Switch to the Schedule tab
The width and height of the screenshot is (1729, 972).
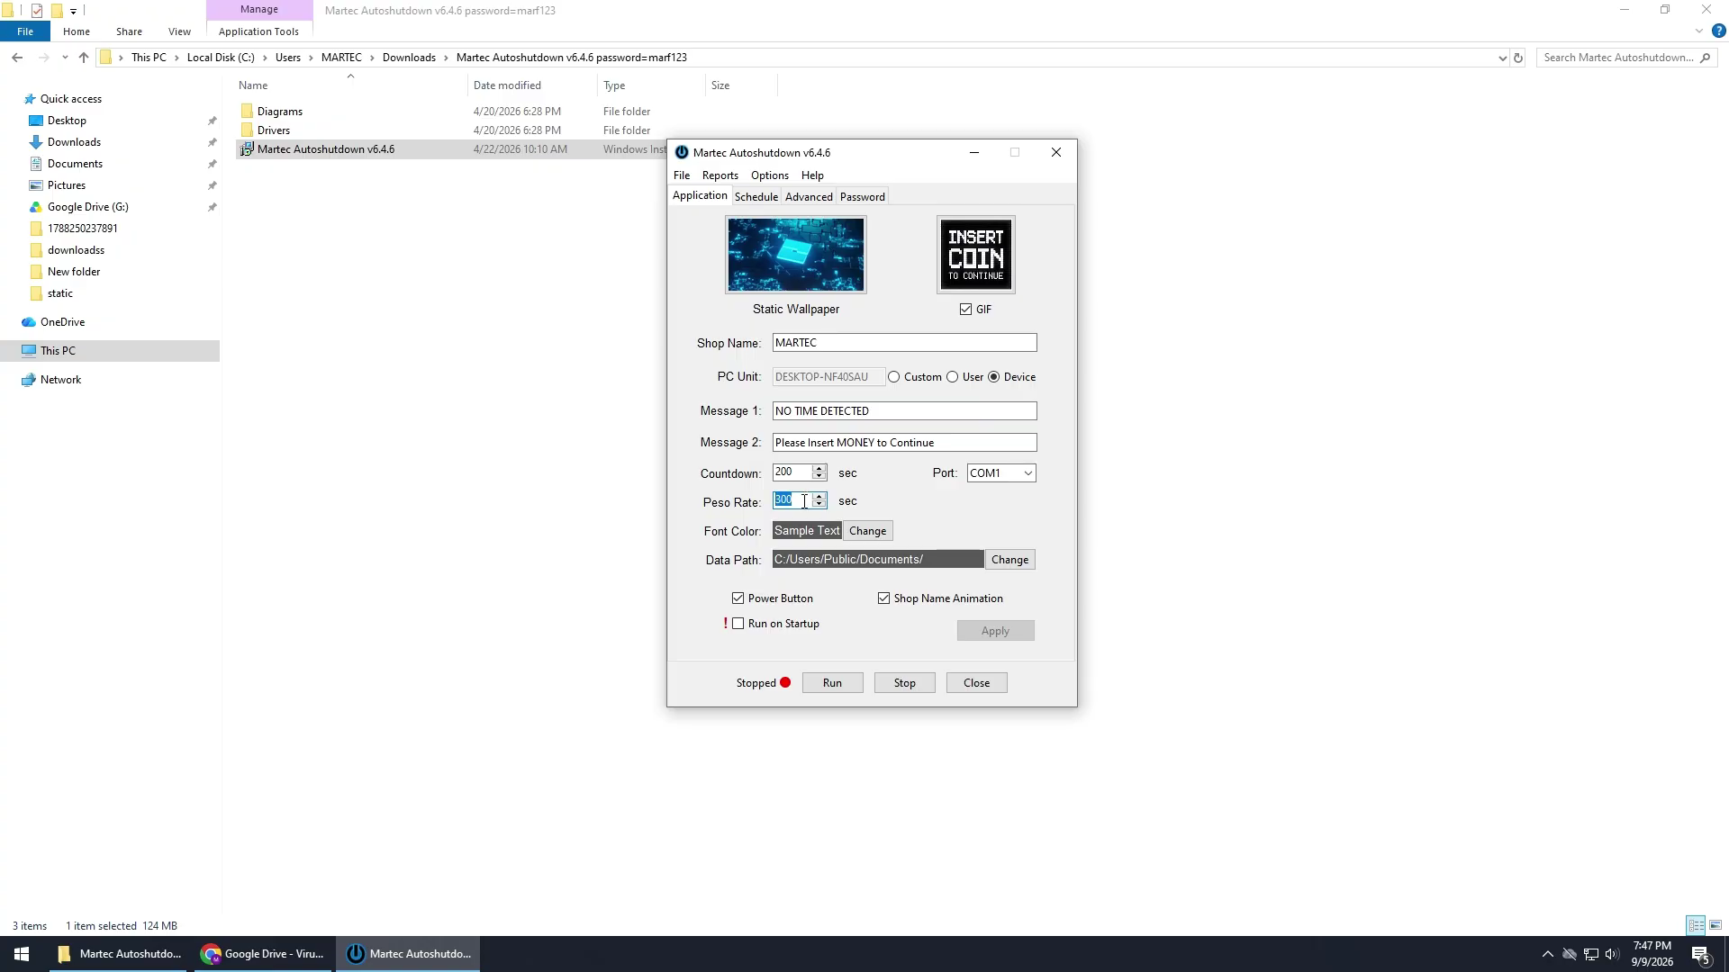(x=756, y=197)
